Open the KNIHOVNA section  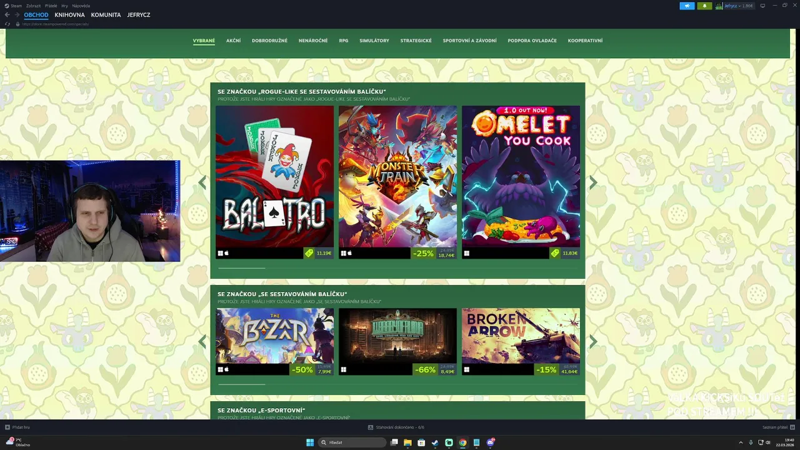tap(69, 15)
